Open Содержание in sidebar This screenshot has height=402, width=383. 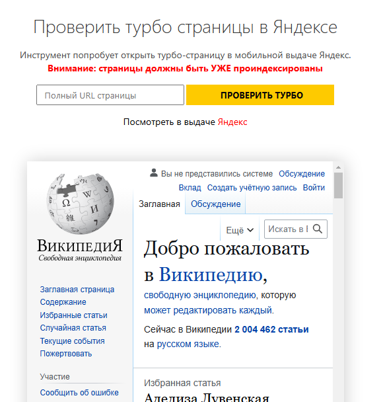tap(63, 302)
